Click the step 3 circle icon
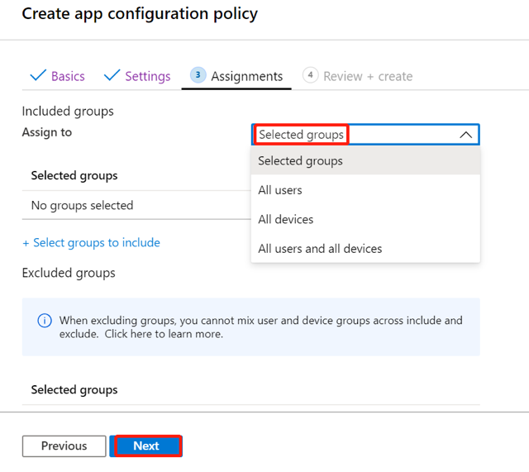Viewport: 529px width, 472px height. [x=198, y=75]
